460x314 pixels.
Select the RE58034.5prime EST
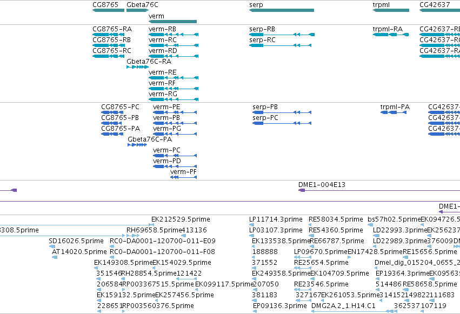[x=310, y=225]
